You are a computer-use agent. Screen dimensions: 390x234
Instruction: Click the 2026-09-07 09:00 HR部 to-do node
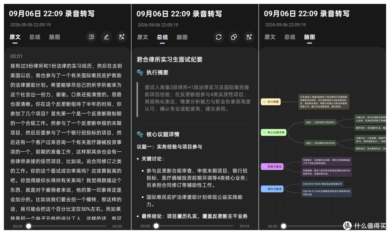(x=322, y=184)
